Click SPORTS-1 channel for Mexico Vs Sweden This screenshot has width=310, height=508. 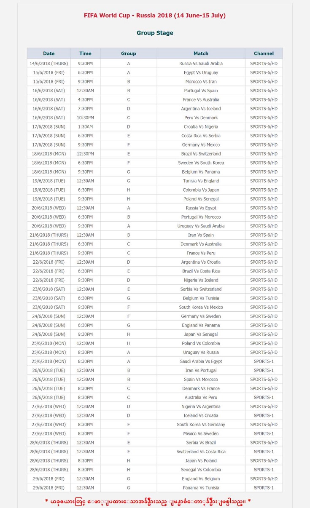(264, 433)
